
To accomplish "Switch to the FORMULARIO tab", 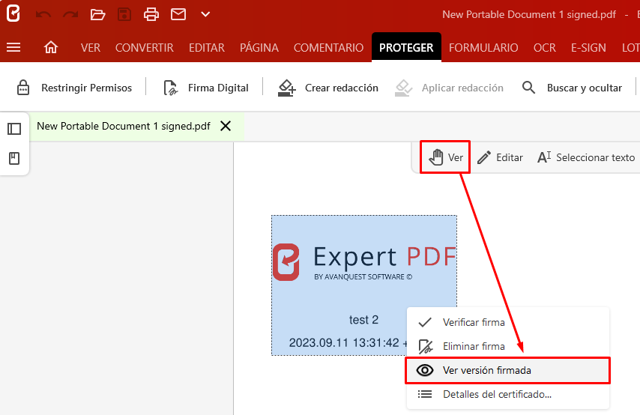I will click(483, 48).
